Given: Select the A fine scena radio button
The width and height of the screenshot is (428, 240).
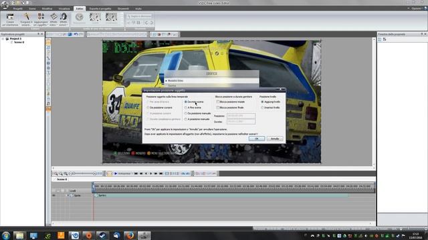Looking at the screenshot, I should pos(186,108).
